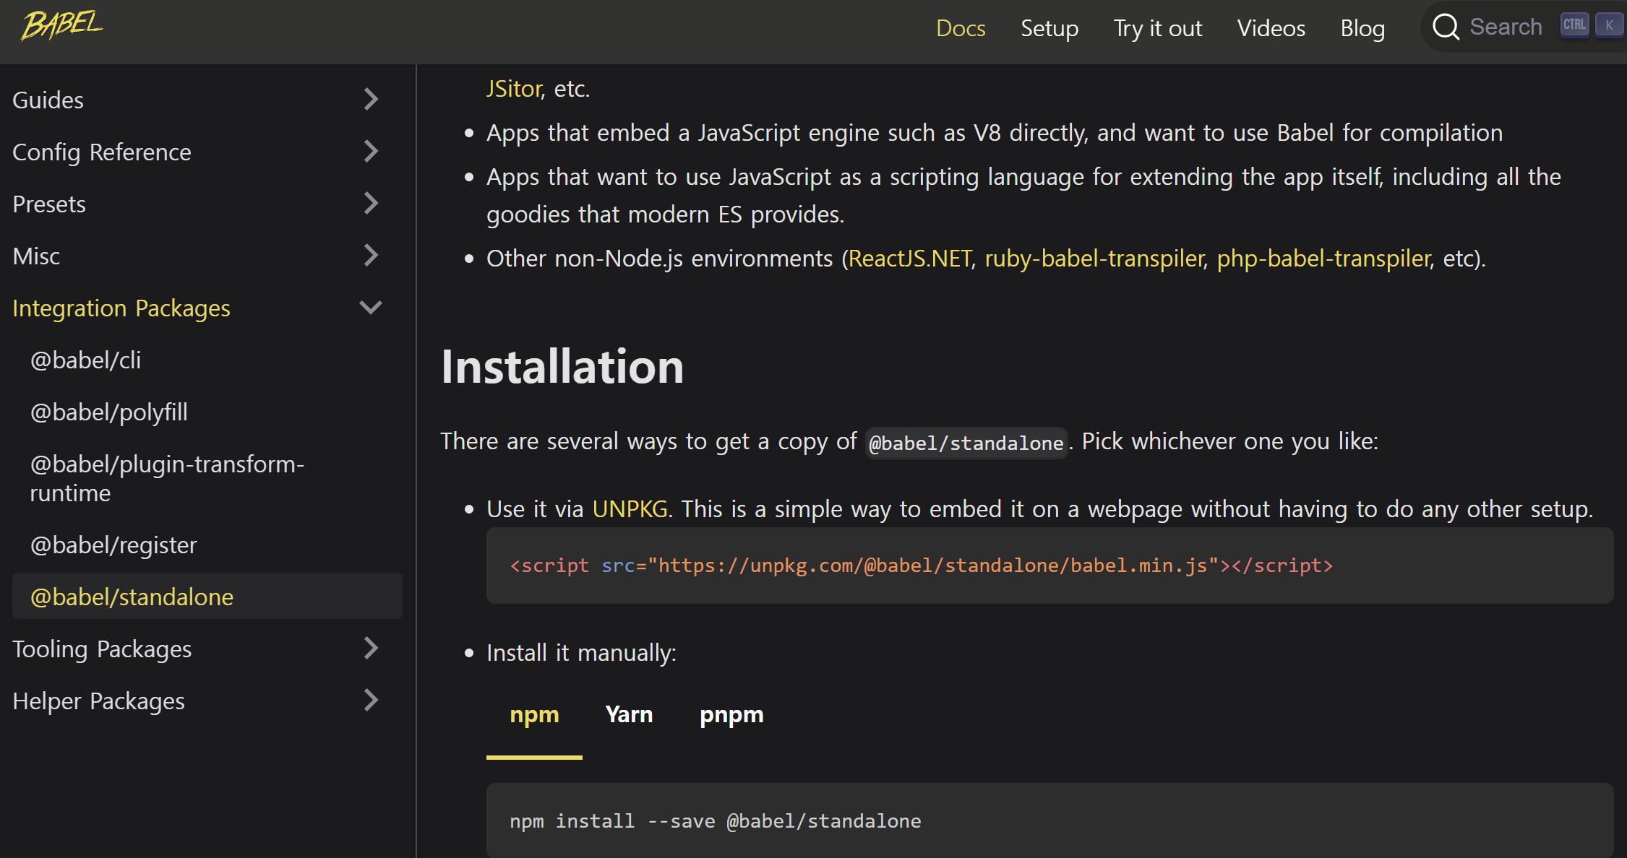Click the Babel logo
The image size is (1627, 858).
62,26
